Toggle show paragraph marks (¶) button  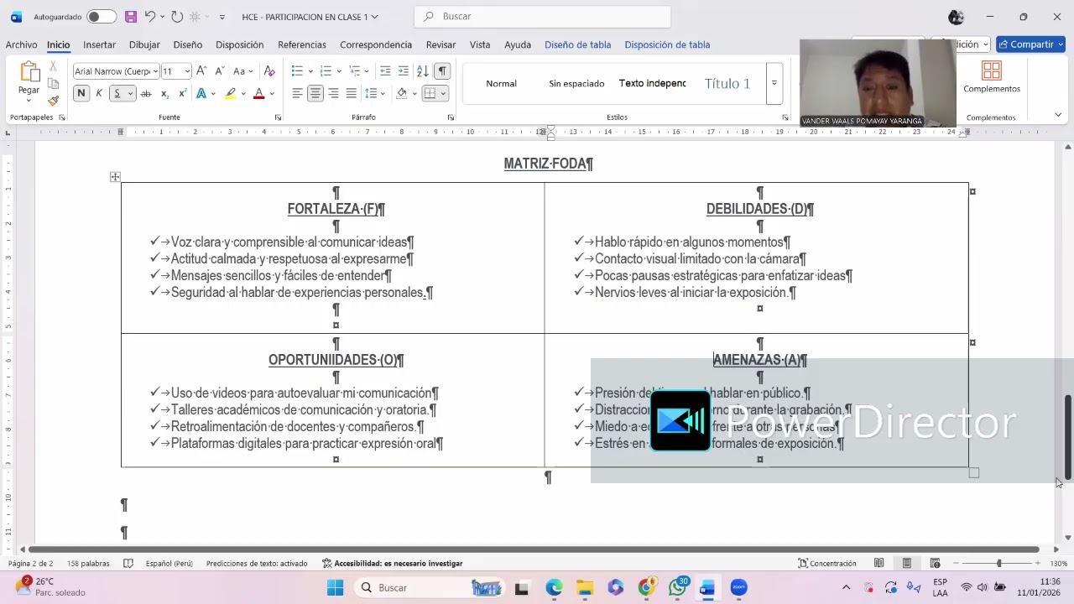coord(442,71)
